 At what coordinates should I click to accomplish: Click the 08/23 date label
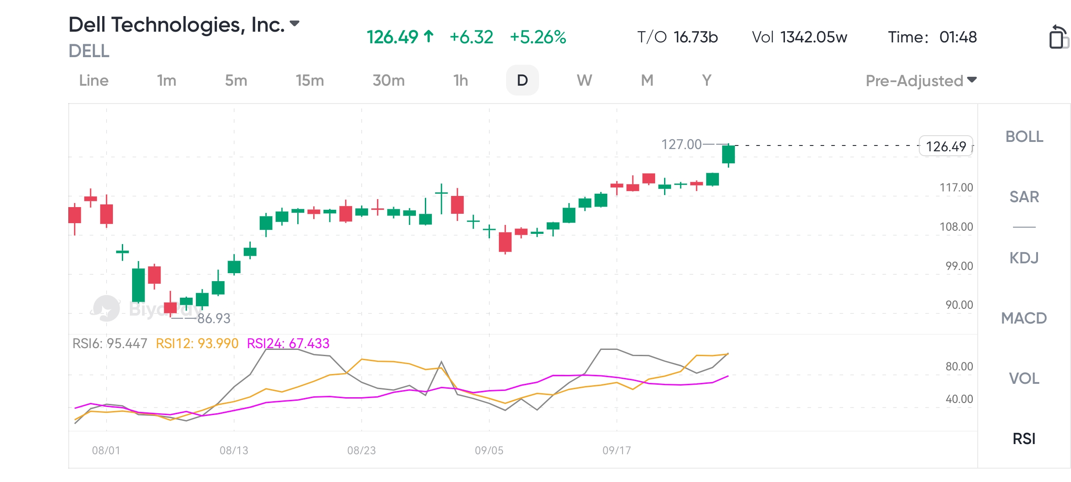click(361, 450)
